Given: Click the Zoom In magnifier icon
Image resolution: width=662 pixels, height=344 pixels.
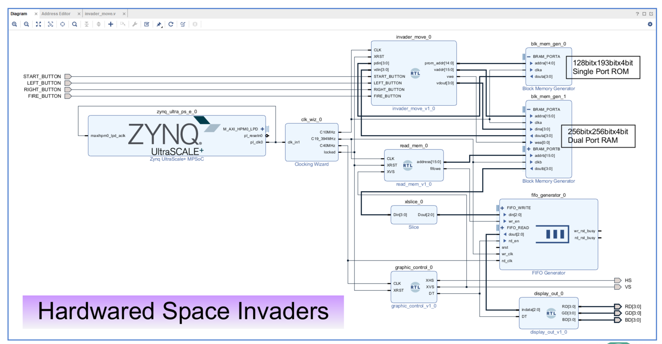Looking at the screenshot, I should tap(14, 24).
